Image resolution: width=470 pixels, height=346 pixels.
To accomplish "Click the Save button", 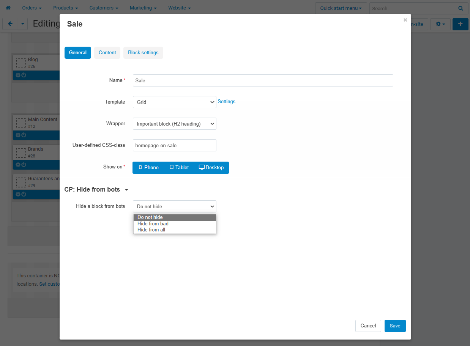I will click(395, 326).
